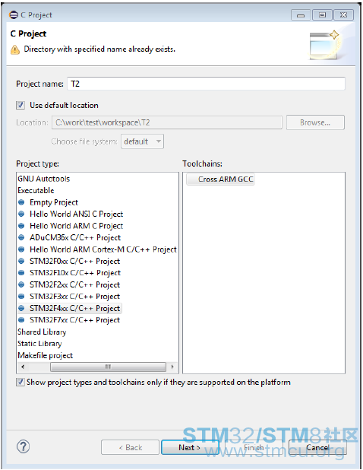This screenshot has width=363, height=470.
Task: Choose the Hello World ANSI C Project icon
Action: pos(21,214)
